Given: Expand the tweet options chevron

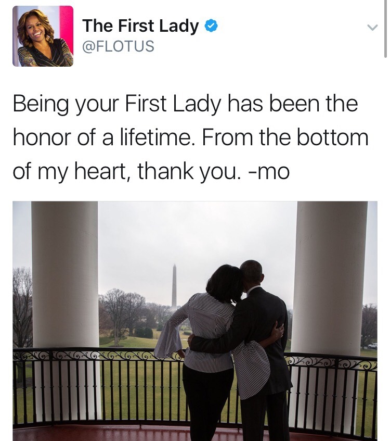Looking at the screenshot, I should 372,27.
